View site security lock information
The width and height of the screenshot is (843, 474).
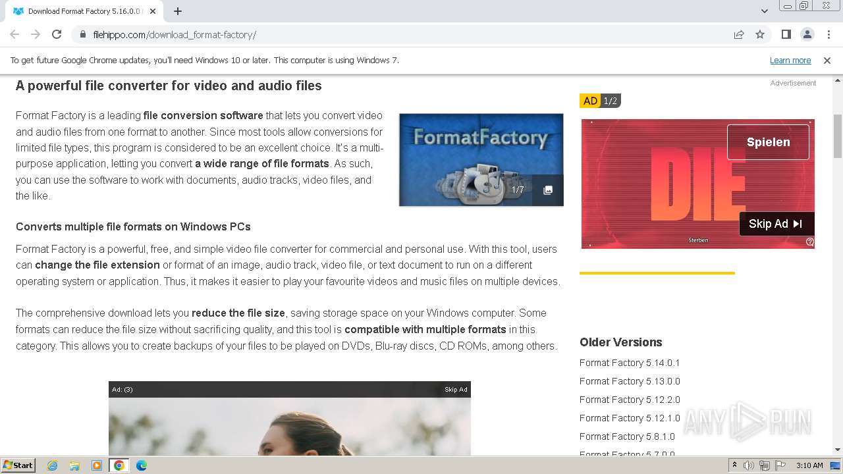pos(82,35)
